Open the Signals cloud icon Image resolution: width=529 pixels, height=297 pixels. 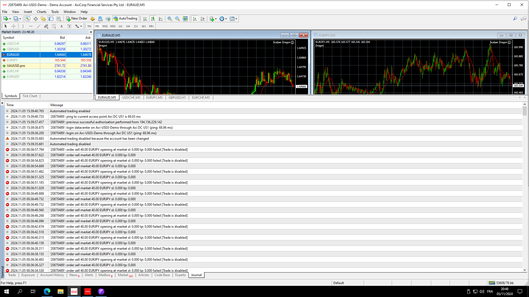[100, 19]
